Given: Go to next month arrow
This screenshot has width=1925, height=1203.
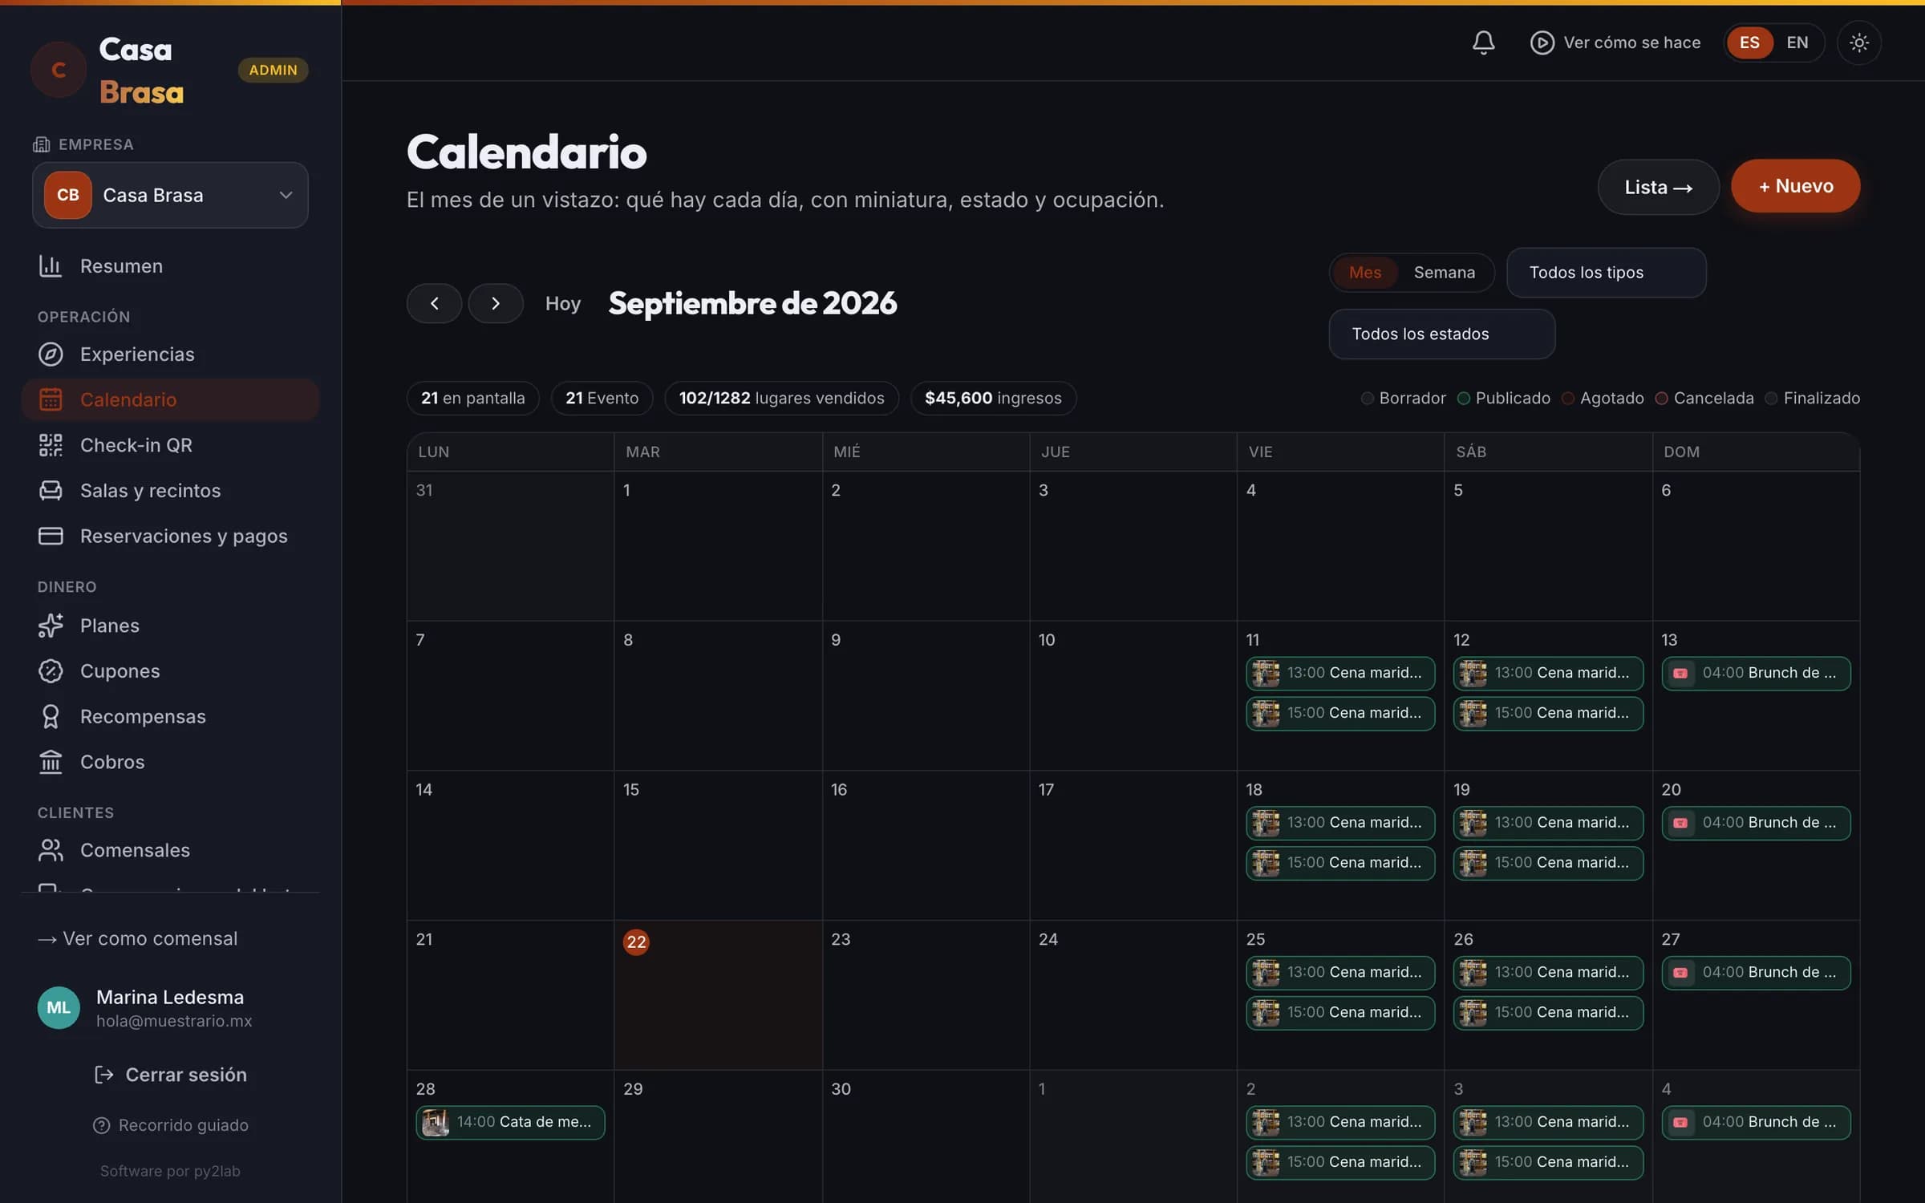Looking at the screenshot, I should [496, 303].
